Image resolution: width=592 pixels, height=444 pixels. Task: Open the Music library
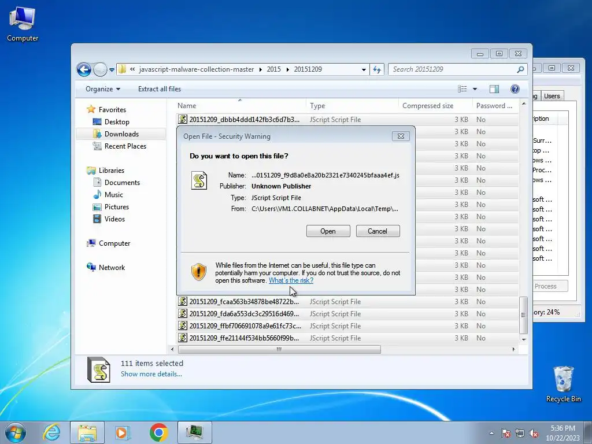pyautogui.click(x=113, y=195)
